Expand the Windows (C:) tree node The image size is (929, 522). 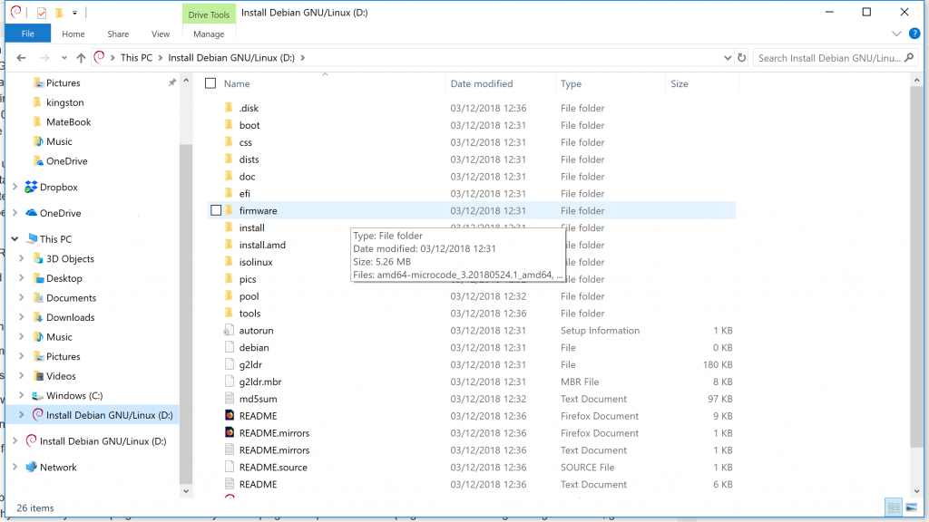coord(21,396)
